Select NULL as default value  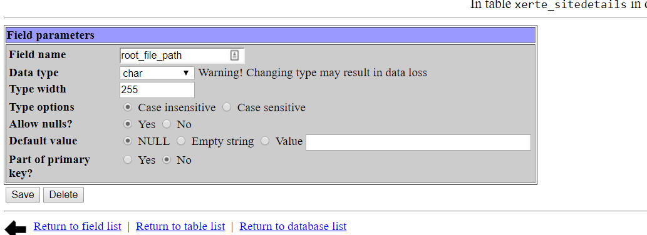coord(128,141)
